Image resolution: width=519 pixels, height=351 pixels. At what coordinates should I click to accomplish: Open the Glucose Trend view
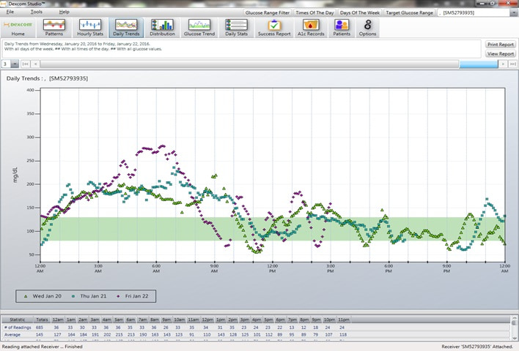coord(199,28)
